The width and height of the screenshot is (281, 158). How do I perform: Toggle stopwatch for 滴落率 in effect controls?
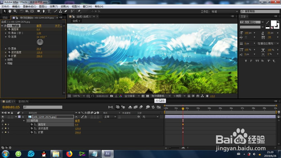9,29
